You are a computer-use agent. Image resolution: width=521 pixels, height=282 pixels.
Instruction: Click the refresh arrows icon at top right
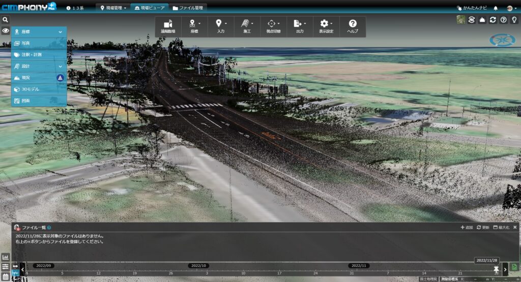(493, 20)
